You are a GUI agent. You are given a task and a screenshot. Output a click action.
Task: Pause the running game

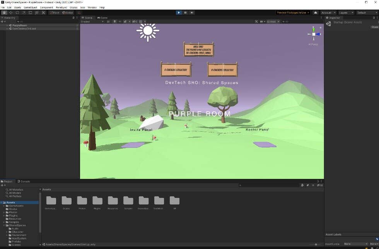tap(185, 13)
